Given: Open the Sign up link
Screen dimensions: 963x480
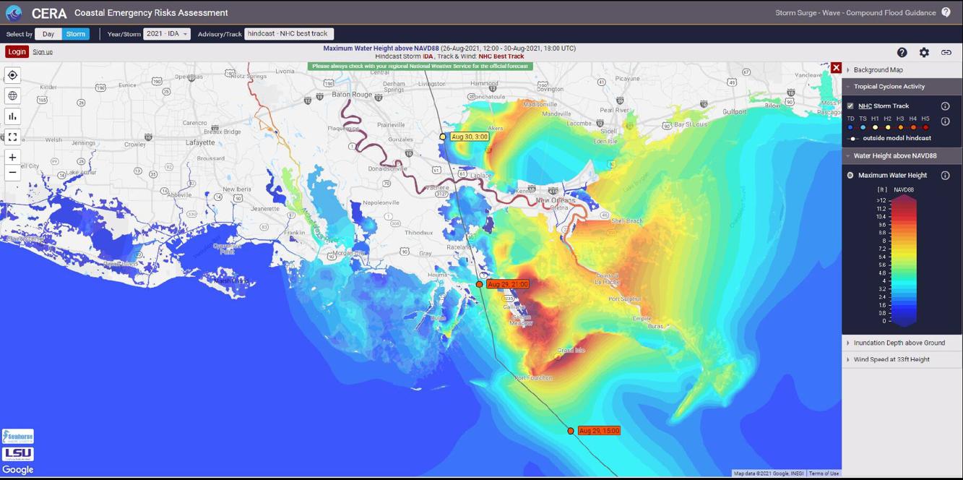Looking at the screenshot, I should 42,52.
